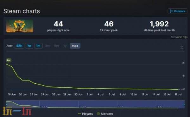Select the max zoom range
The height and width of the screenshot is (117, 190).
[x=75, y=46]
